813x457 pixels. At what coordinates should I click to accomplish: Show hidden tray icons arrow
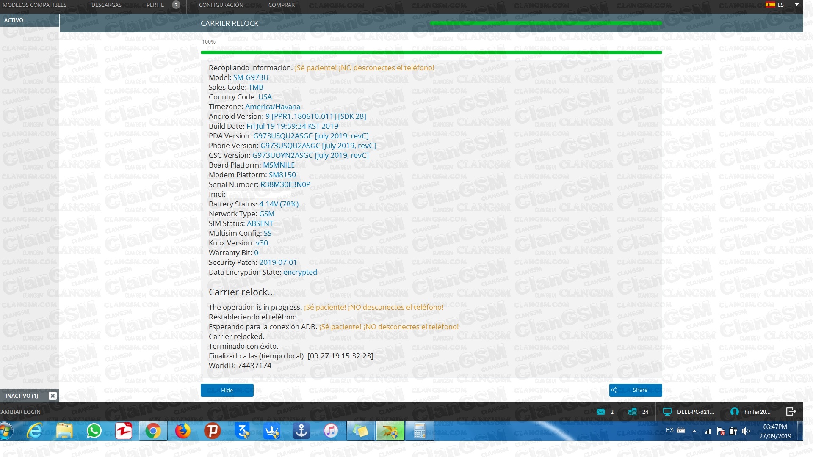(x=694, y=431)
